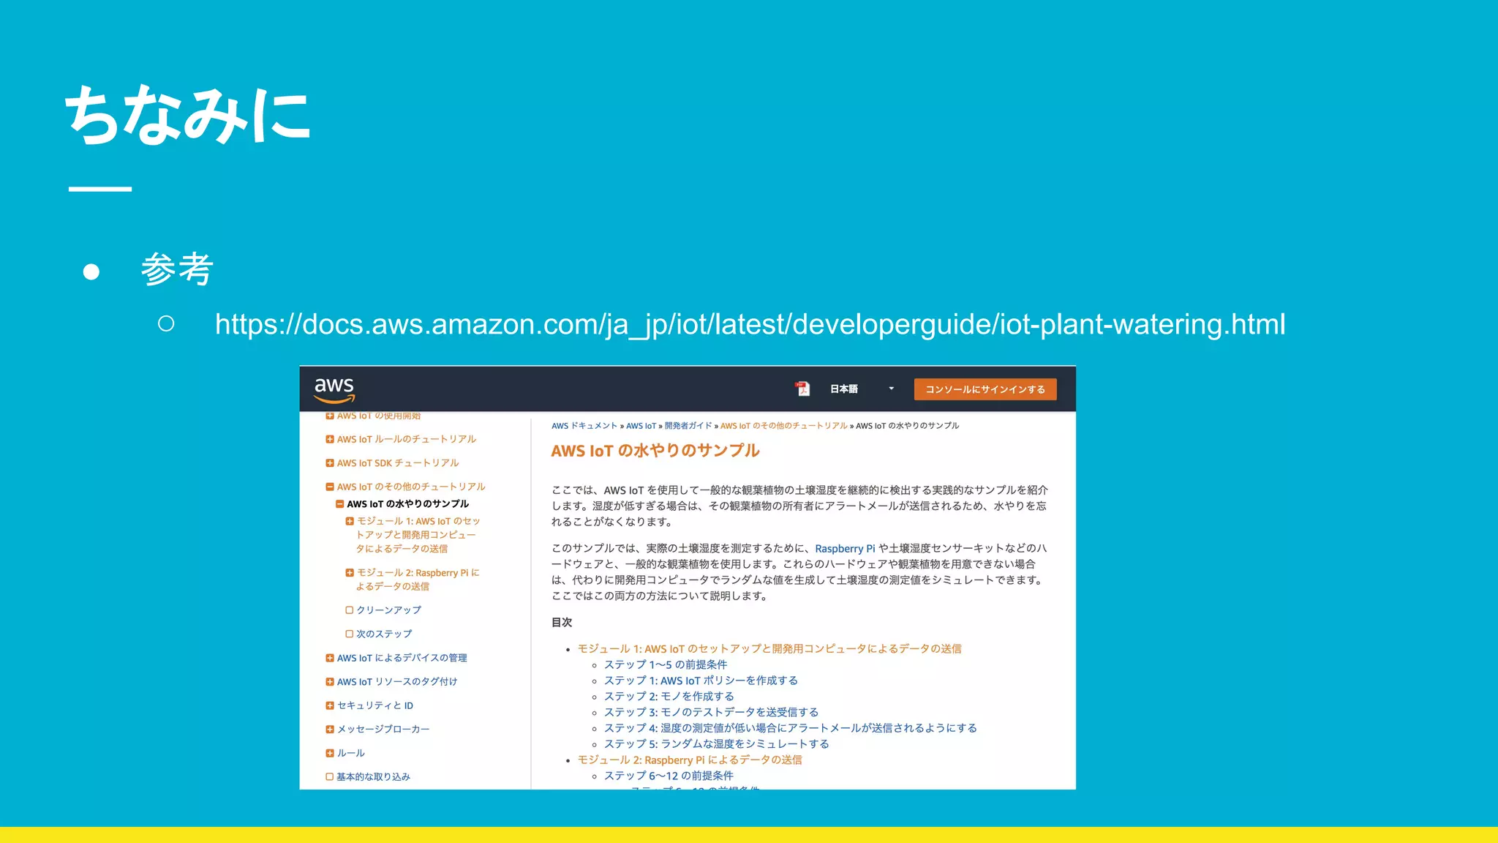The image size is (1498, 843).
Task: Expand AWS IoT リソースのタグ付け plus icon
Action: coord(330,682)
